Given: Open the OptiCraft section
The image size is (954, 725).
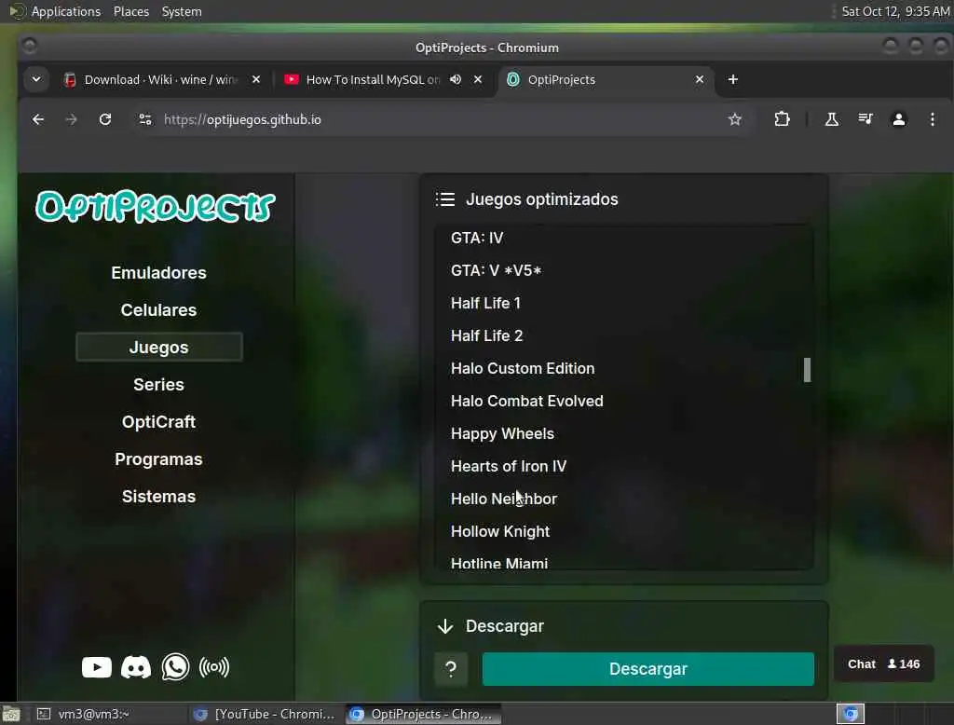Looking at the screenshot, I should 158,422.
